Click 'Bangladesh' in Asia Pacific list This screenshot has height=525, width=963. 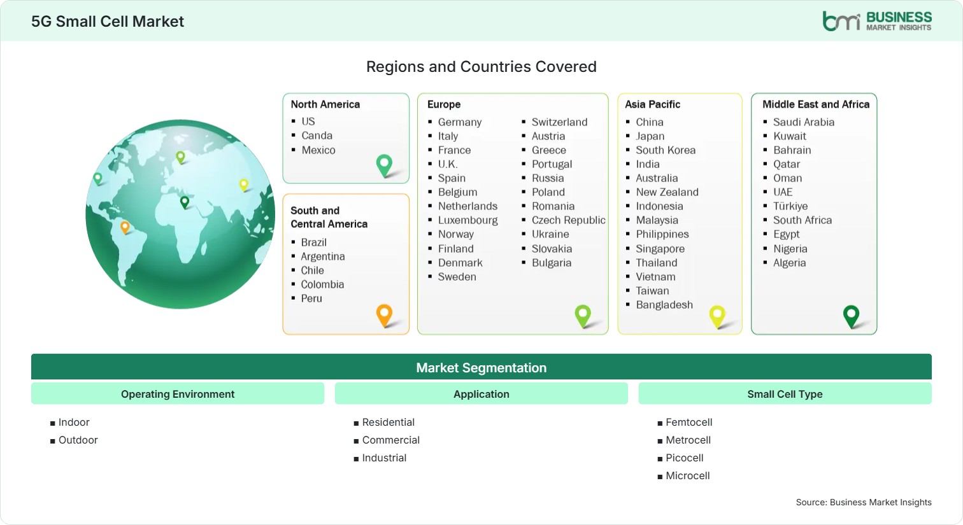[664, 305]
